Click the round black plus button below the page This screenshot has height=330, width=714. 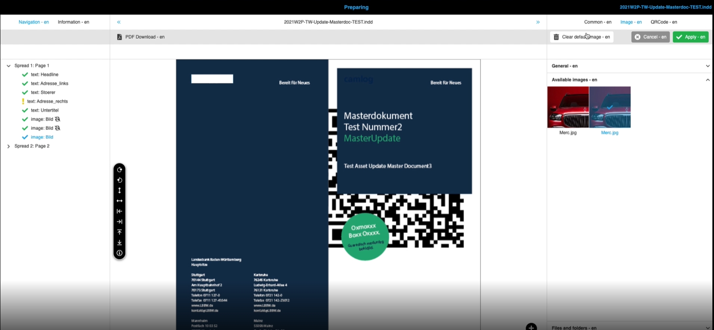point(531,327)
